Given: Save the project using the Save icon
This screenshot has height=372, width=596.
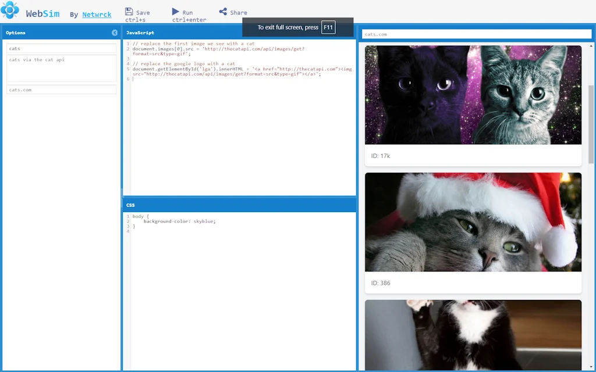Looking at the screenshot, I should pyautogui.click(x=129, y=12).
